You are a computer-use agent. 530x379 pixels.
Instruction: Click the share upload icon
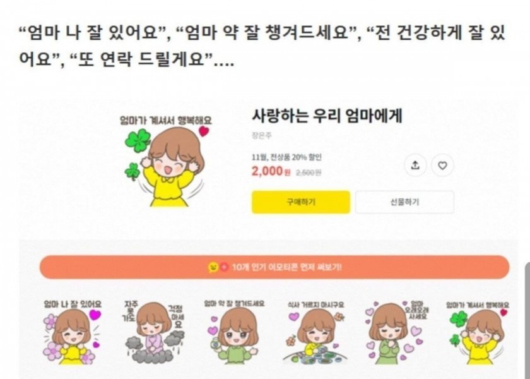click(x=415, y=165)
